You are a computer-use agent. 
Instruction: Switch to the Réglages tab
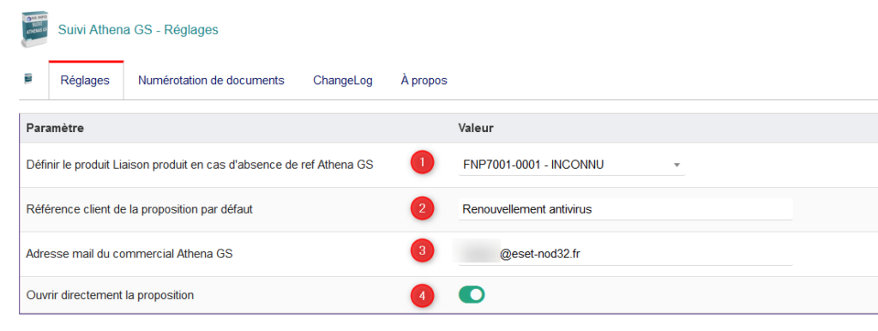(87, 81)
